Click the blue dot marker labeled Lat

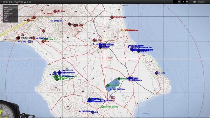94,44
